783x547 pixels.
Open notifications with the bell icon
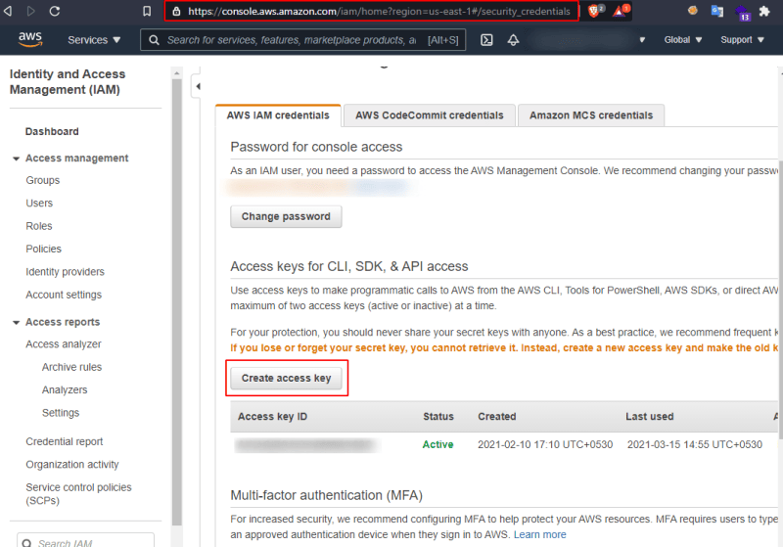click(x=513, y=40)
